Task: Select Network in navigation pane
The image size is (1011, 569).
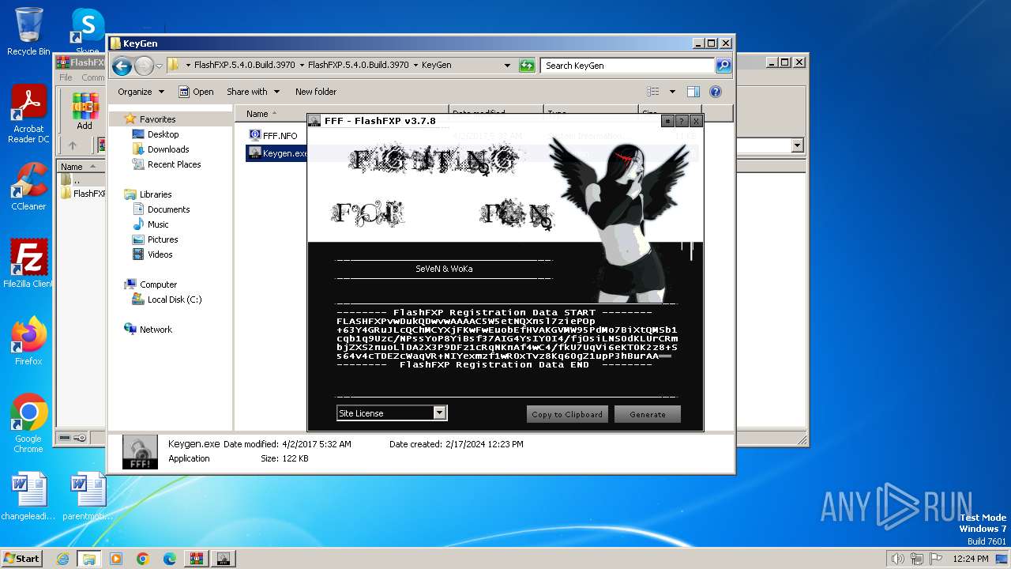Action: point(156,330)
